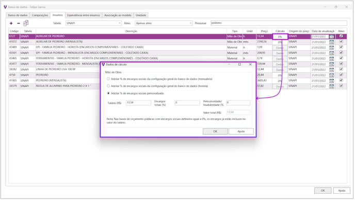Click the Salário (R$) input field
The height and width of the screenshot is (200, 355).
(138, 103)
